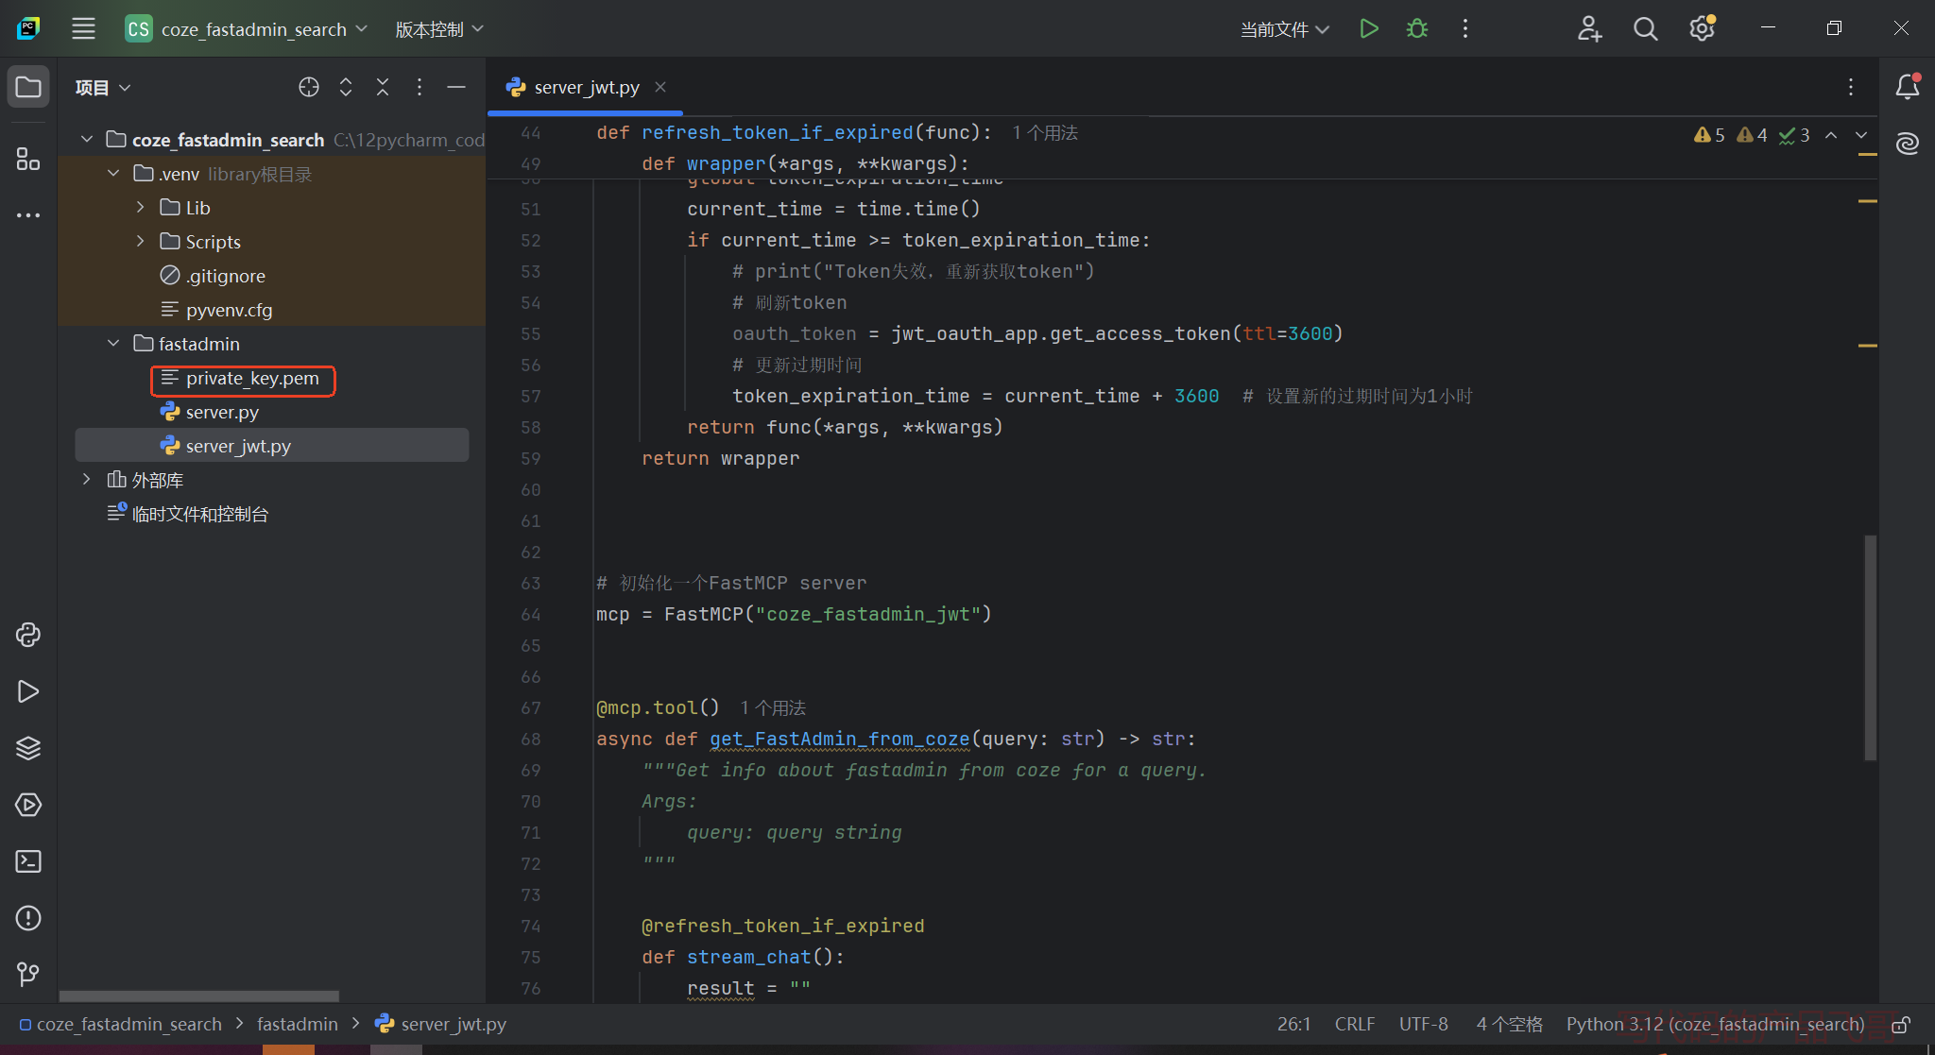1935x1055 pixels.
Task: Change 4 个空格 indent setting
Action: click(1509, 1025)
